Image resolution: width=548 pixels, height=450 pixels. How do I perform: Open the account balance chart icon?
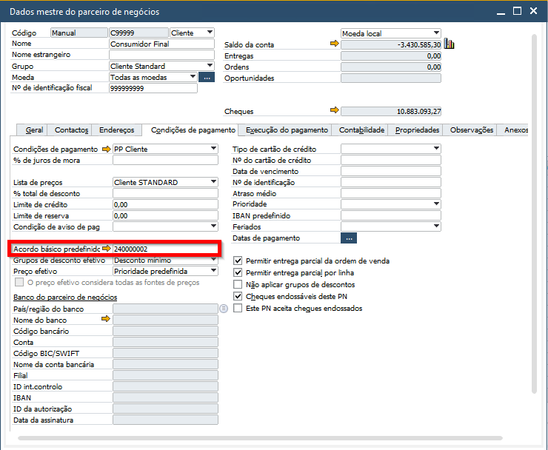click(x=449, y=44)
